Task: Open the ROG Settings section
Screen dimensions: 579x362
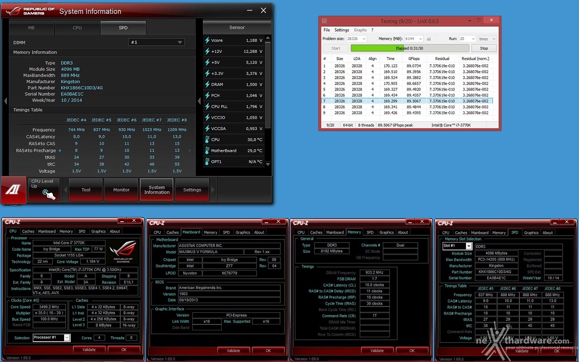Action: pos(192,190)
